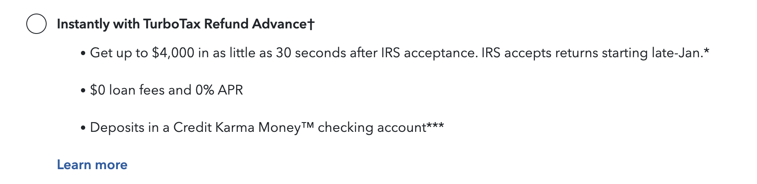Click the bullet before "Deposits in a Credit Karma"
Viewport: 757px width, 184px height.
(x=83, y=128)
